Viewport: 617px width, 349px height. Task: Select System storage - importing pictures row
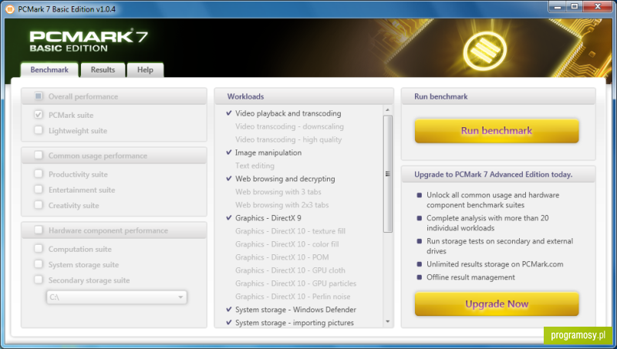(295, 323)
